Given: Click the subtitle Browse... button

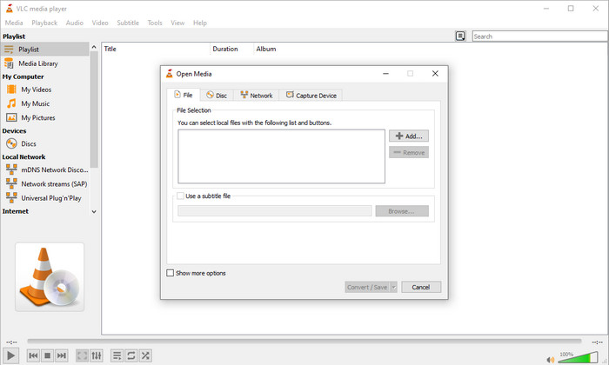Looking at the screenshot, I should (402, 211).
